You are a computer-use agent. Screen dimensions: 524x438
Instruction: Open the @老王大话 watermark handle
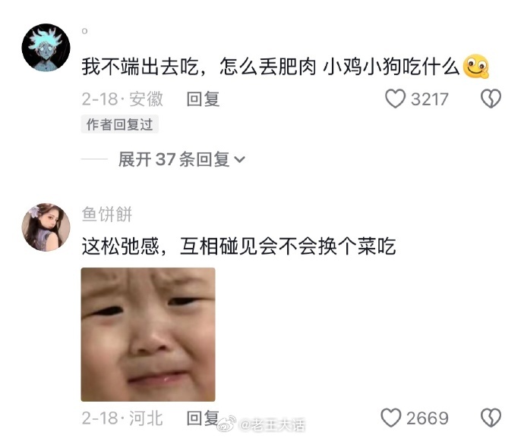click(x=272, y=424)
